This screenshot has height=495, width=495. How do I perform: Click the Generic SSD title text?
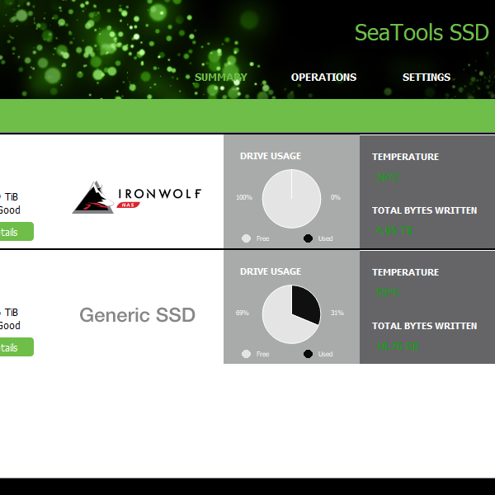point(137,315)
